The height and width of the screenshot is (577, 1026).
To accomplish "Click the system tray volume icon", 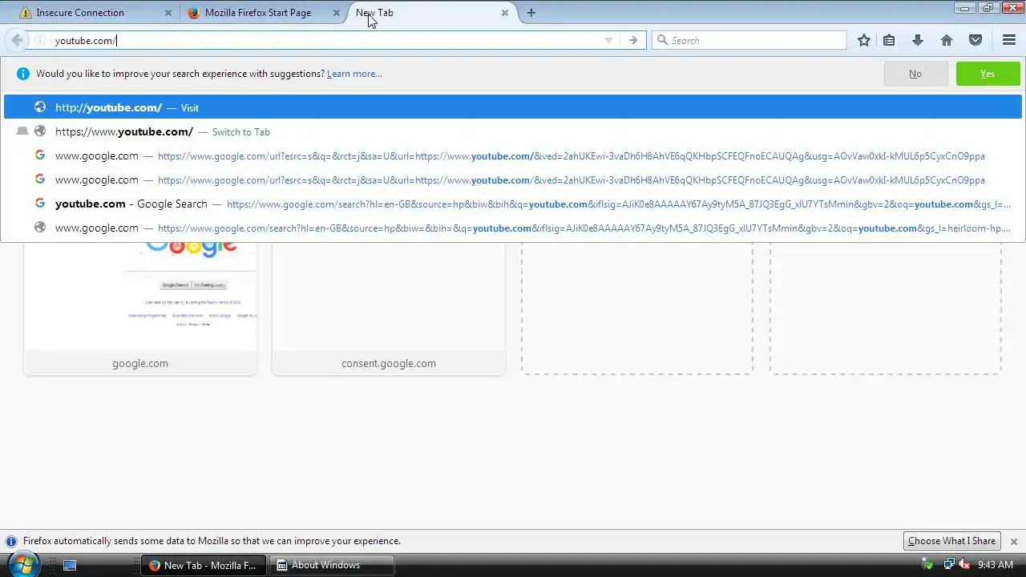I will (x=965, y=565).
